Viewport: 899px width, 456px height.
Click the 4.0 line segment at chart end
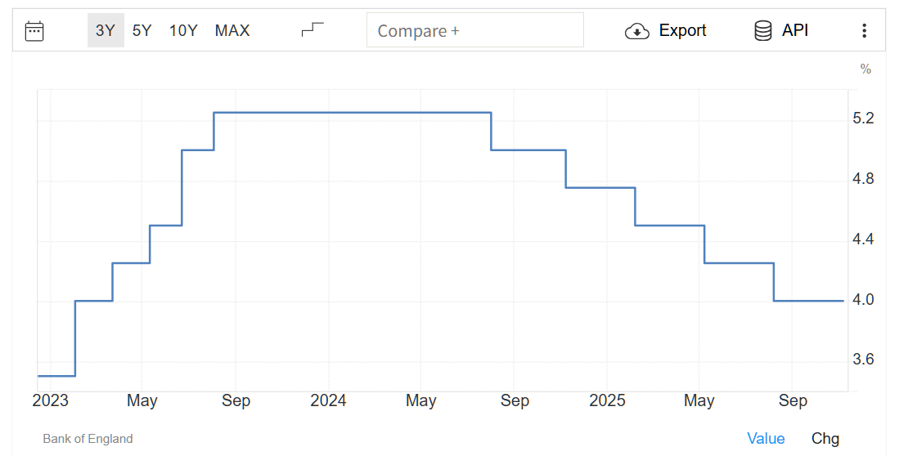[808, 301]
